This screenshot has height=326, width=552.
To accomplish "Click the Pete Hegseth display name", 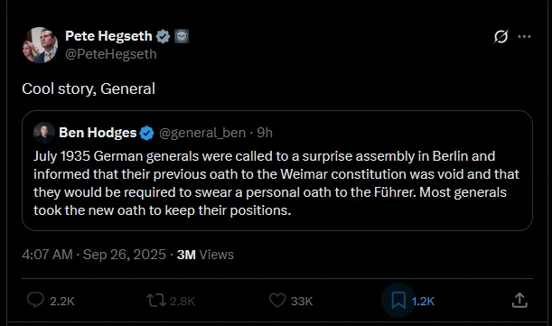I will 108,36.
